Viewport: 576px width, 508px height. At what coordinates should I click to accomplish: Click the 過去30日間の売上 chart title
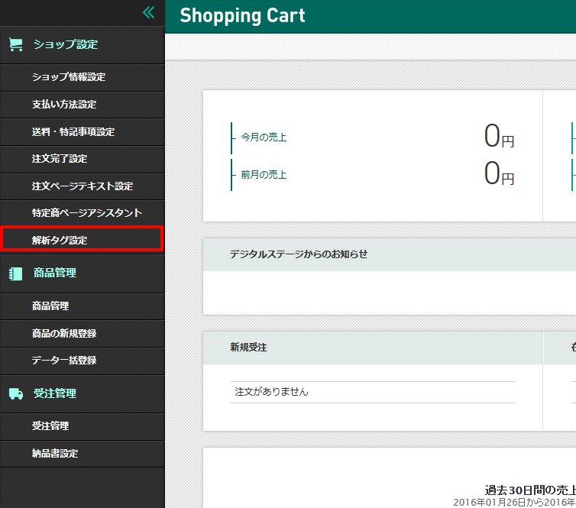530,490
